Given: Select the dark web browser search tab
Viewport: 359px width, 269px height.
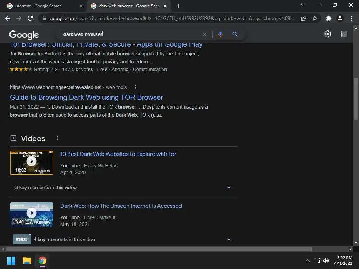Looking at the screenshot, I should point(129,6).
